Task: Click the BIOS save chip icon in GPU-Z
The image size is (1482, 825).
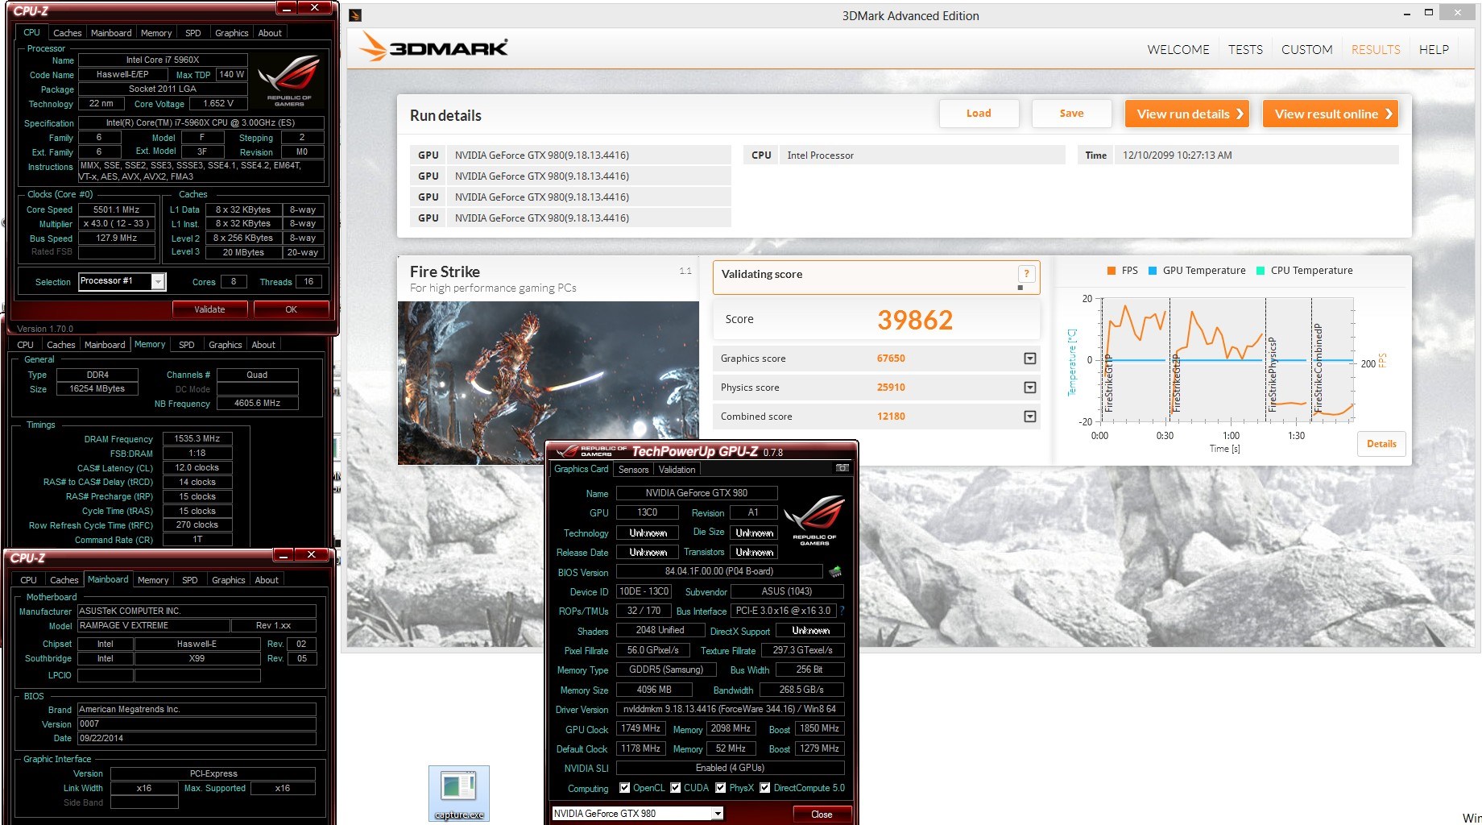Action: point(835,572)
